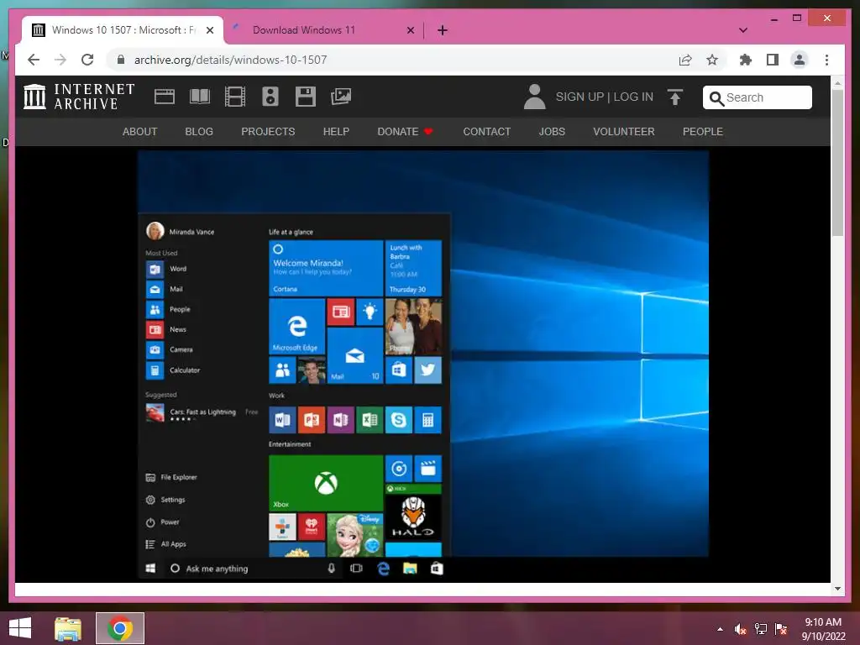Open Internet Archive home logo

pyautogui.click(x=79, y=97)
